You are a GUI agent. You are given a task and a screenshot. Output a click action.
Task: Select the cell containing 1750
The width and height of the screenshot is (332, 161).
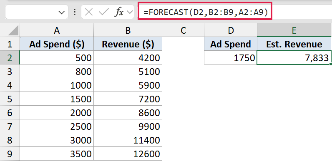231,58
